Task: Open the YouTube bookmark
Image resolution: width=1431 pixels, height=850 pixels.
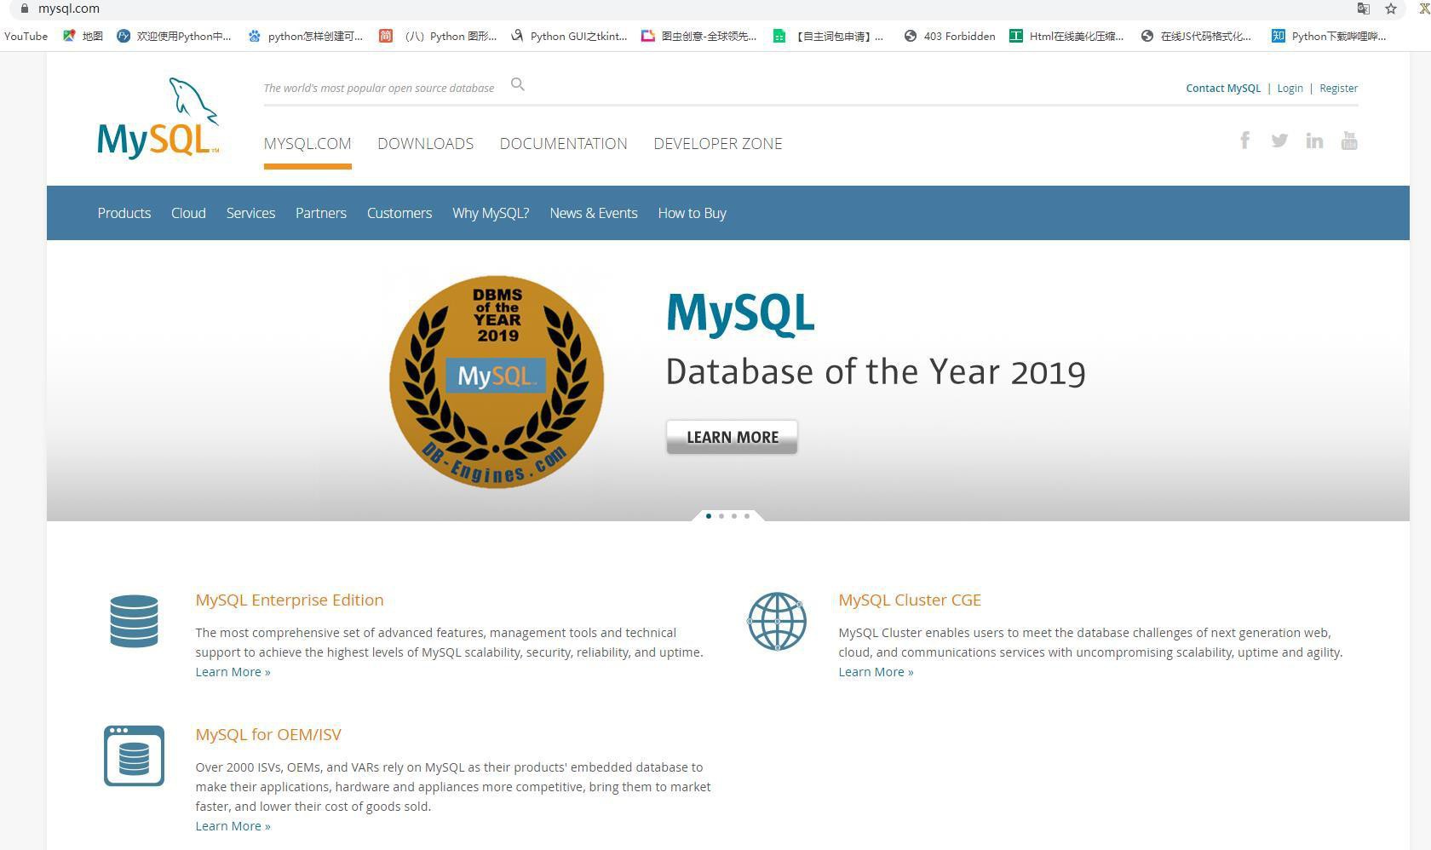Action: 26,36
